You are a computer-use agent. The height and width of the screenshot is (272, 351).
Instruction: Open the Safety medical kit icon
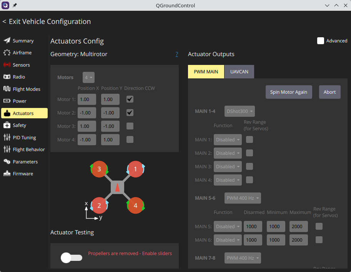[7, 125]
